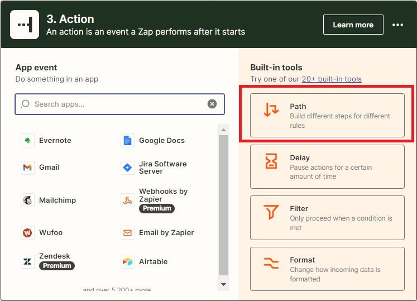Image resolution: width=417 pixels, height=301 pixels.
Task: Choose the Mailchimp label
Action: tap(57, 200)
